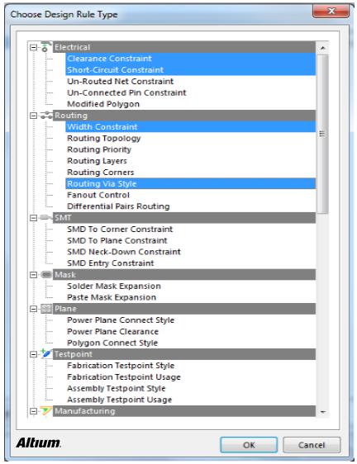Click the Plane category icon
This screenshot has height=464, width=357.
point(46,309)
